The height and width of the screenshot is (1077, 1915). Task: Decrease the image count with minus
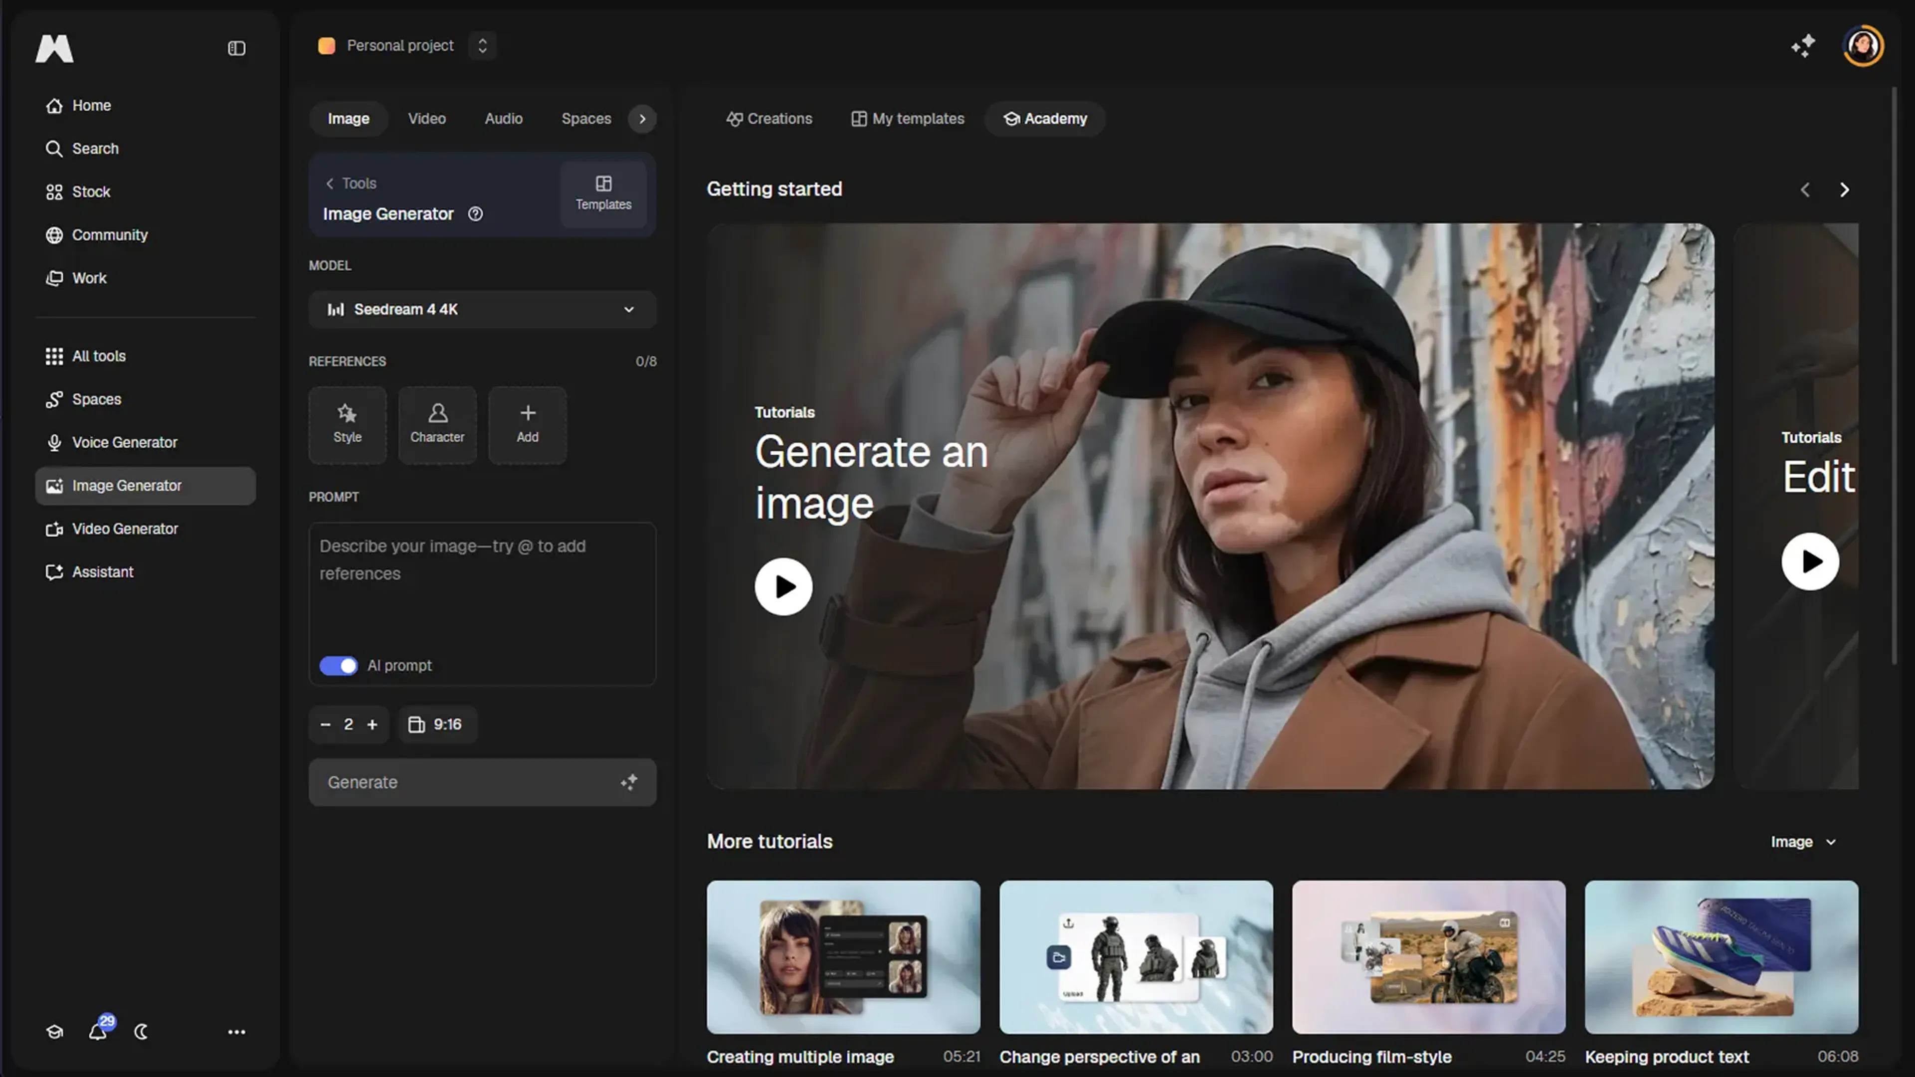(x=325, y=724)
